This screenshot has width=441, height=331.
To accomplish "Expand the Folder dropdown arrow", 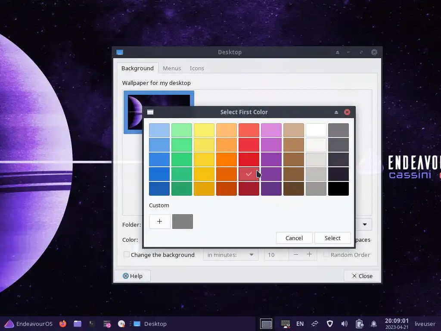I will coord(364,224).
